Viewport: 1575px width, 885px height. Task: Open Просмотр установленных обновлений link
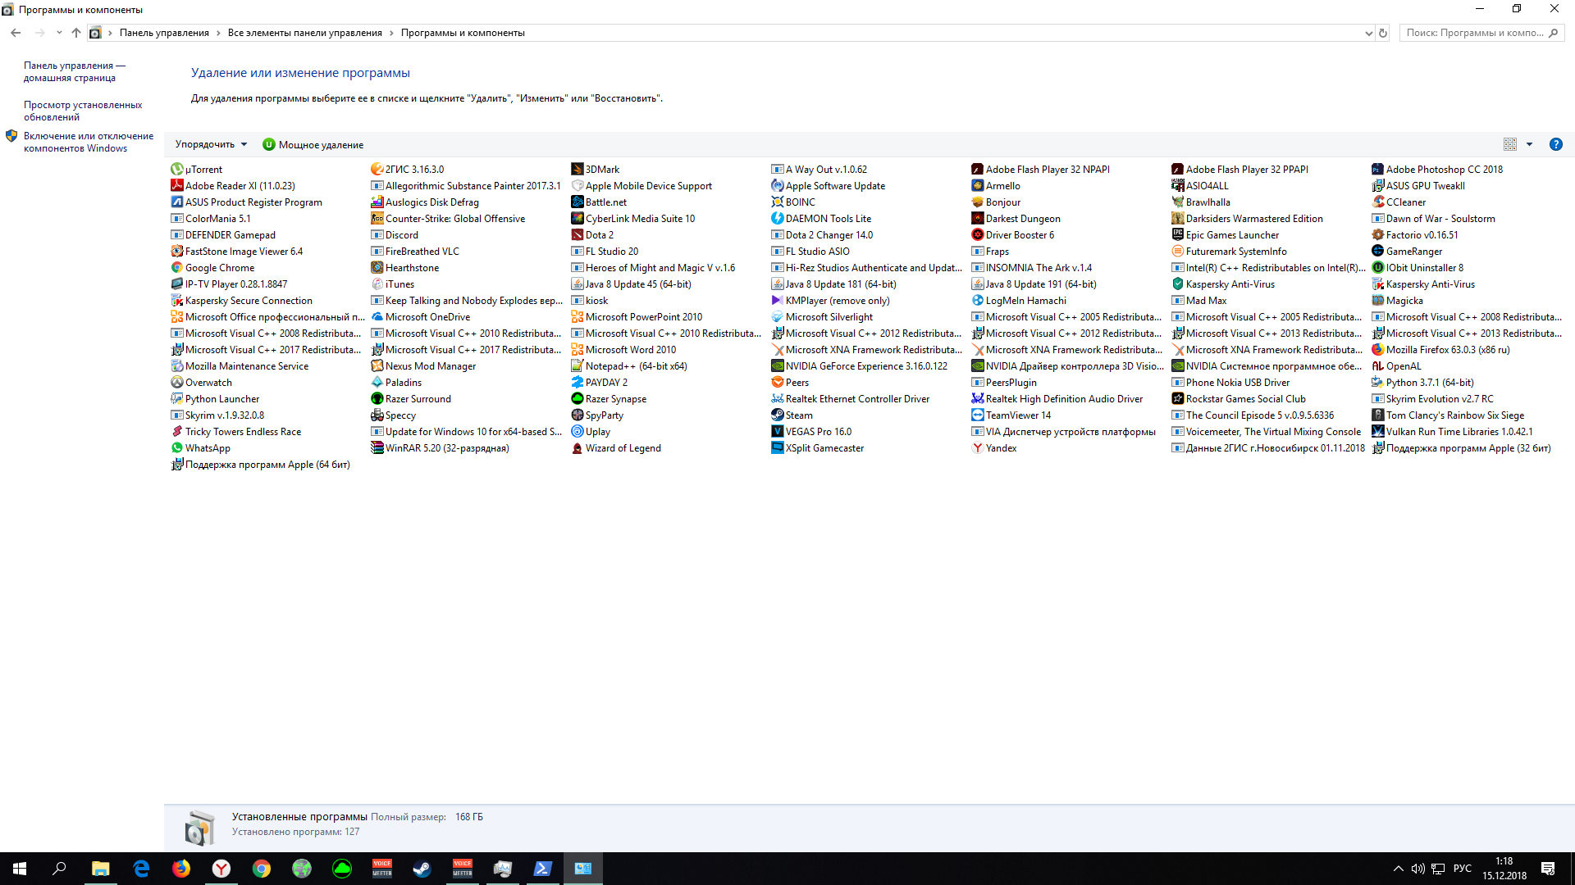click(x=83, y=111)
